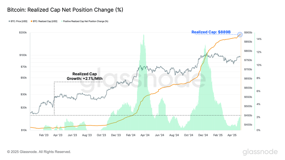Select the Apr '25 tick on the time axis
Screen dimensions: 285x160
coord(232,135)
